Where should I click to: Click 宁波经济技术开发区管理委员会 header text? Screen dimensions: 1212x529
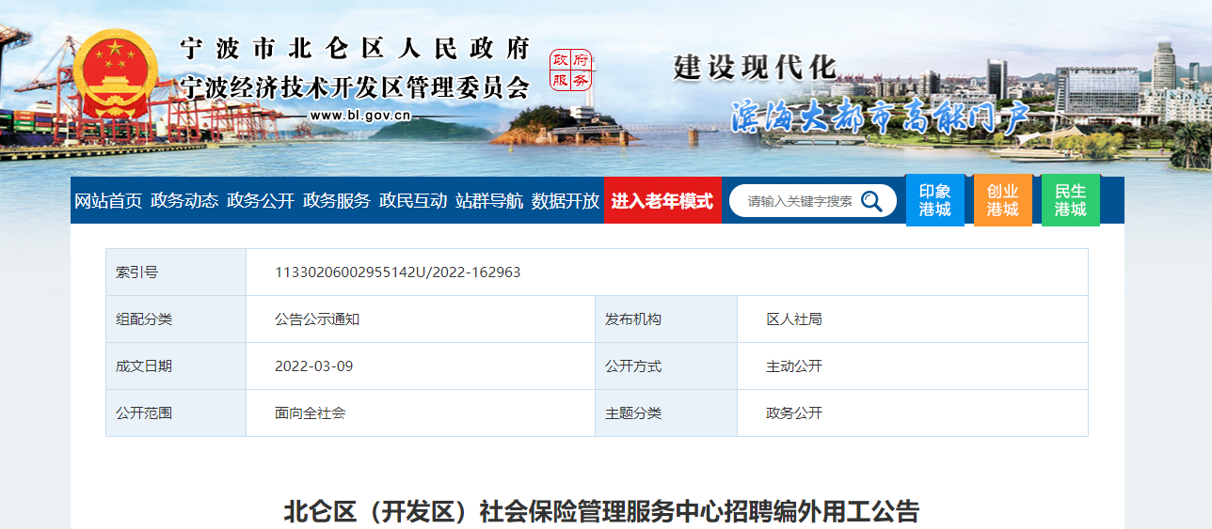356,87
